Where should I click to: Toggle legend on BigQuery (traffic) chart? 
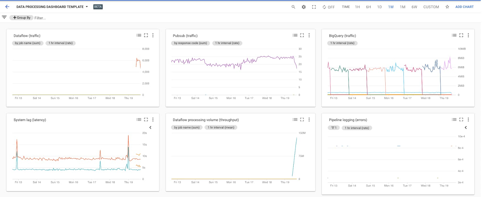454,36
